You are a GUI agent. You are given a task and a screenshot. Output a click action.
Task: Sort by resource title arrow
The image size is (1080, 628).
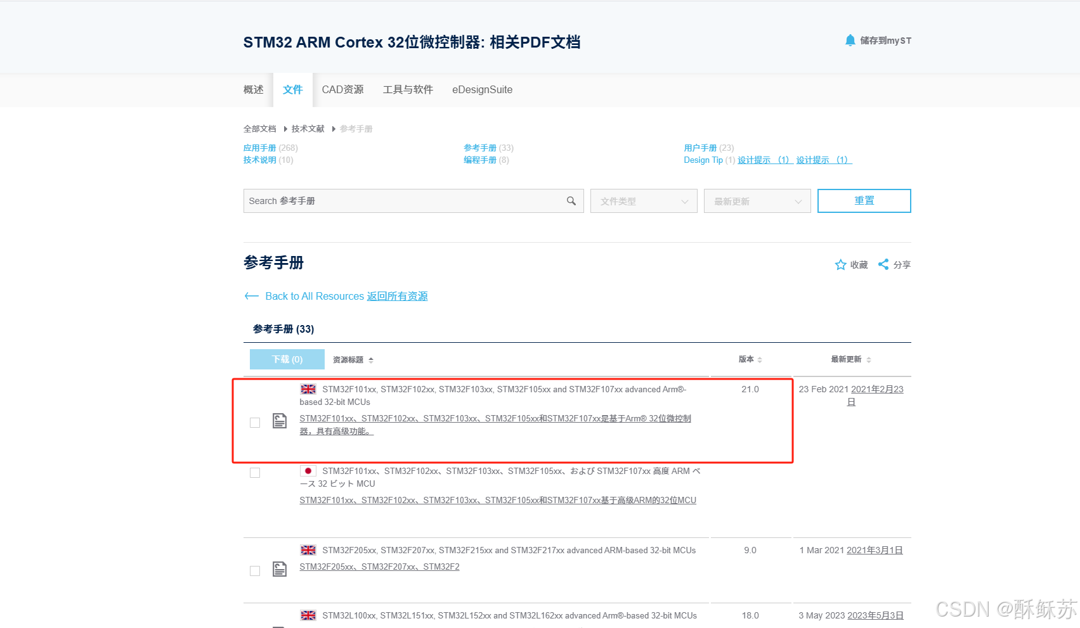pos(371,360)
